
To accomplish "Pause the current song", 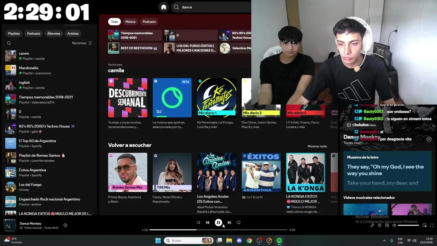I will (x=218, y=222).
